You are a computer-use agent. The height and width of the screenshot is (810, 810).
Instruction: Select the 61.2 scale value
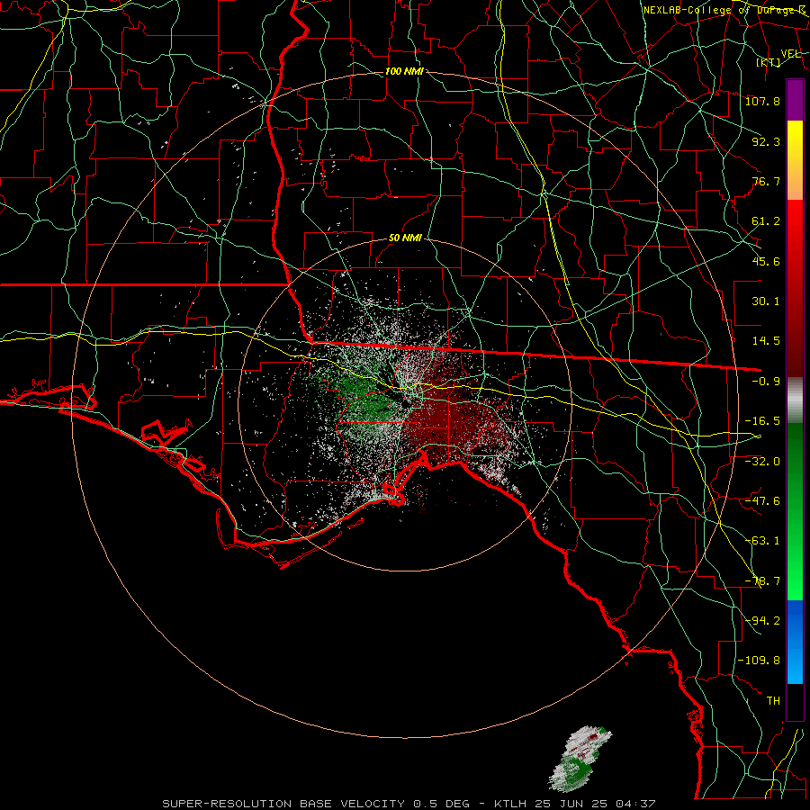pos(766,221)
